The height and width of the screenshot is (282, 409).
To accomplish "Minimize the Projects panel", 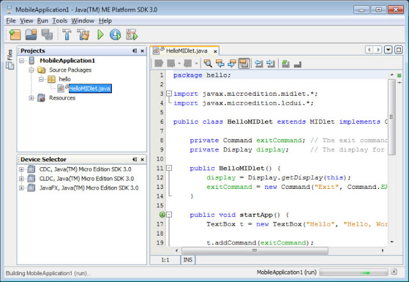I will click(x=134, y=51).
